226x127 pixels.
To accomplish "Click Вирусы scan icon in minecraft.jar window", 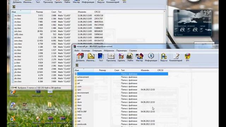I will tap(164, 57).
